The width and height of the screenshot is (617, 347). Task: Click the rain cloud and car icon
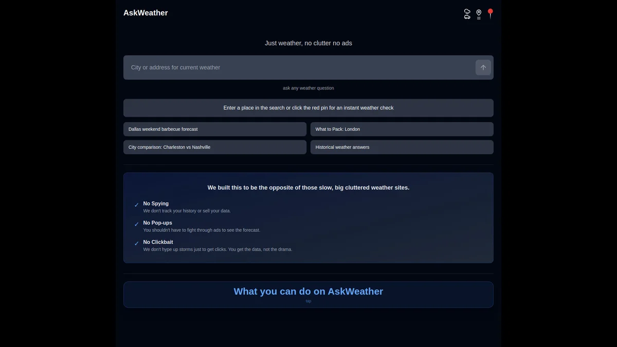coord(467,14)
